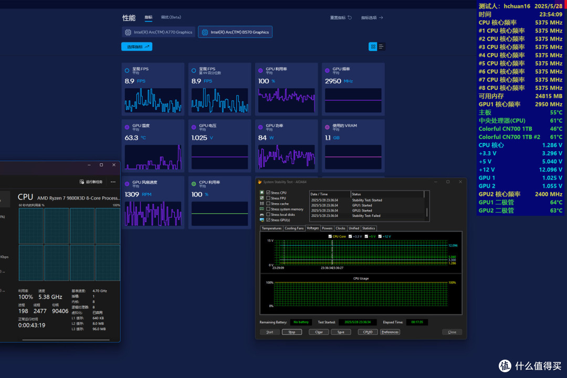The width and height of the screenshot is (567, 378).
Task: Click the chip icon on the A770 Graphics button
Action: [128, 32]
